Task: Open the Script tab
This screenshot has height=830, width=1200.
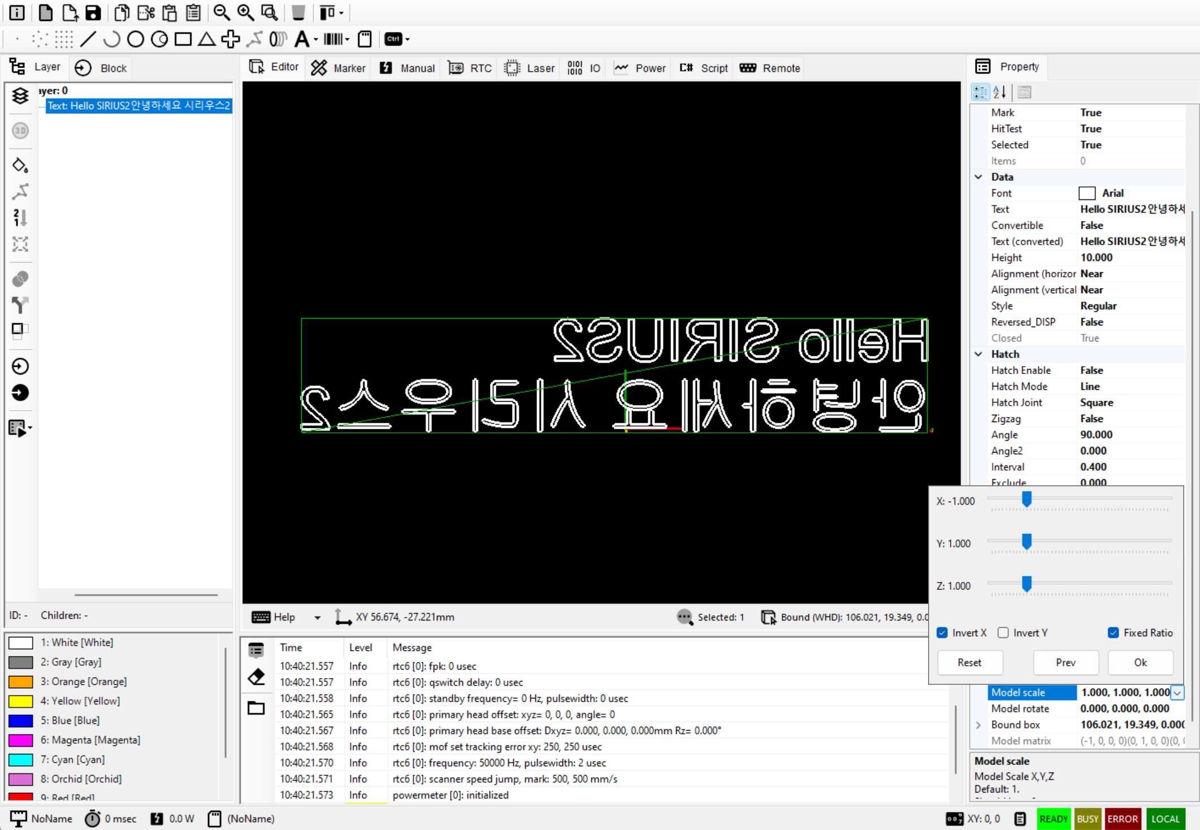Action: pyautogui.click(x=704, y=68)
